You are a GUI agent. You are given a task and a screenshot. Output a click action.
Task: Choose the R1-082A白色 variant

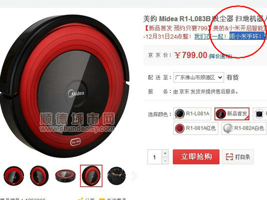(244, 128)
